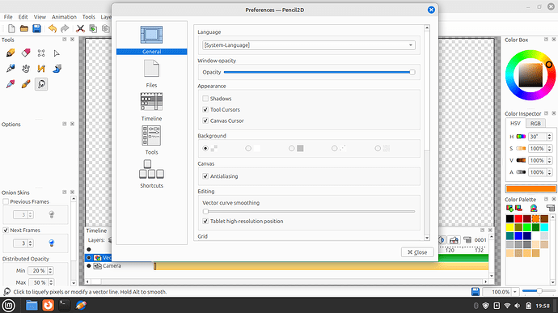Select the grey background option
The image size is (558, 313).
coord(291,149)
